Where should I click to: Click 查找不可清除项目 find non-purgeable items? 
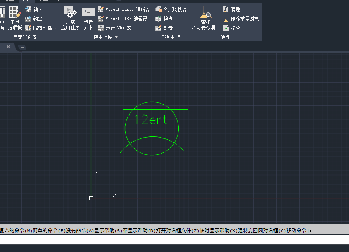pyautogui.click(x=206, y=18)
